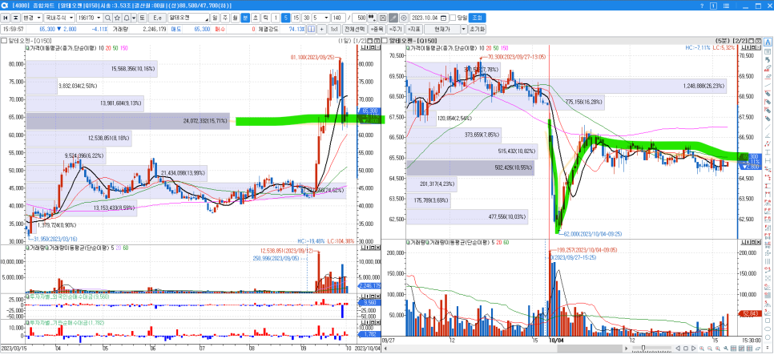Viewport: 774px width, 355px height.
Task: Open help question mark in title bar
Action: pyautogui.click(x=703, y=6)
